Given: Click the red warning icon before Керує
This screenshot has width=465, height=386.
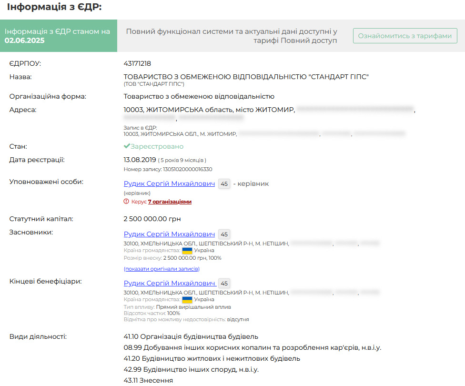Looking at the screenshot, I should click(x=126, y=202).
